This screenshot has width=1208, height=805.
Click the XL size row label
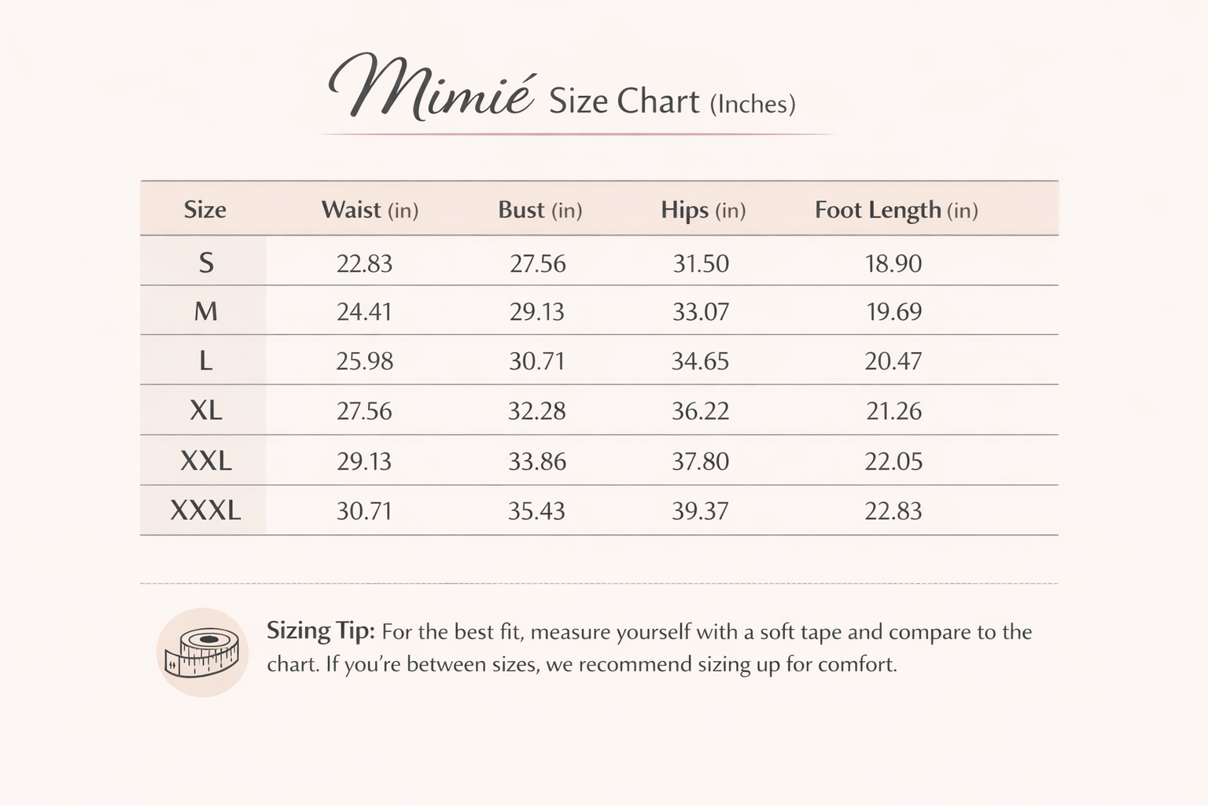206,410
